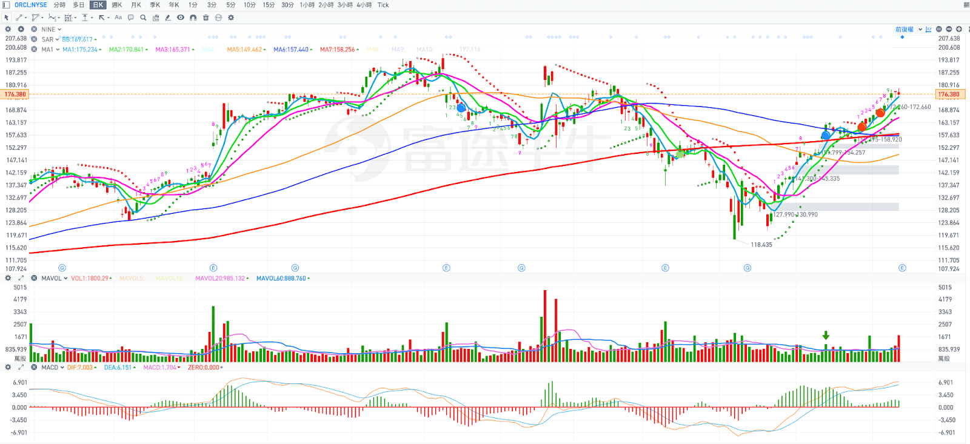Switch to Tick chart view
Image resolution: width=970 pixels, height=444 pixels.
coord(383,5)
